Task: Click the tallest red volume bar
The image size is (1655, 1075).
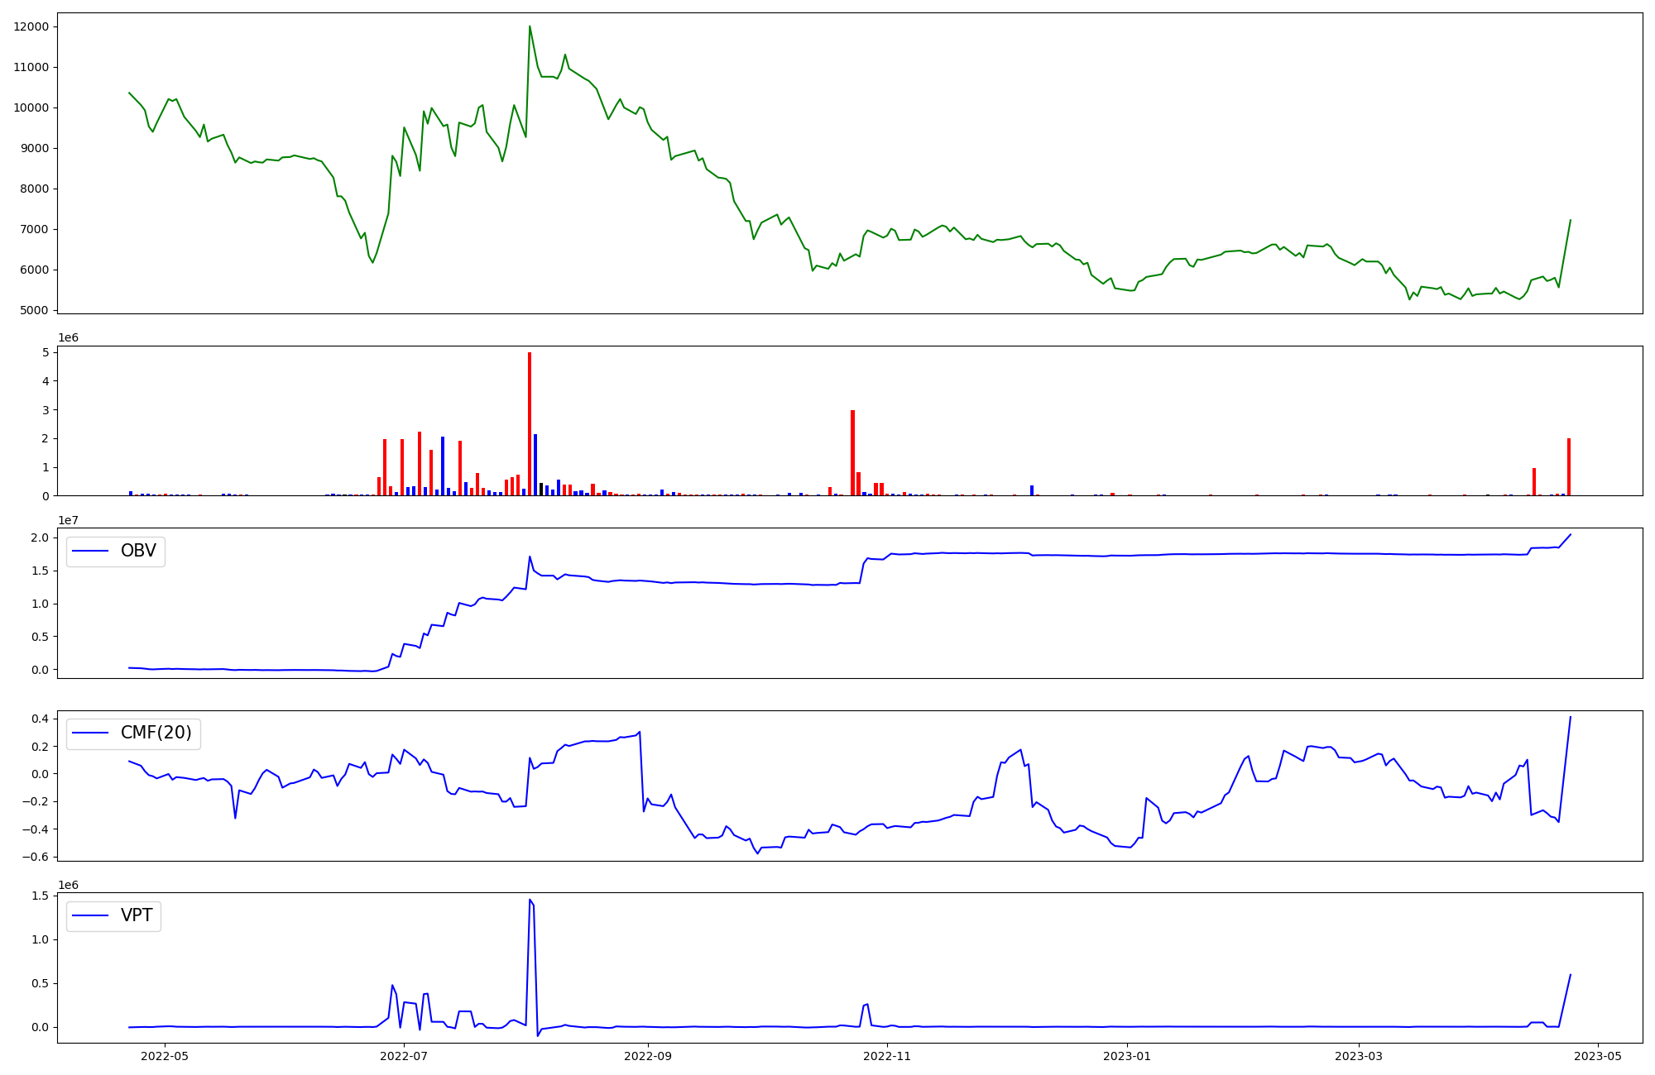Action: click(x=530, y=423)
